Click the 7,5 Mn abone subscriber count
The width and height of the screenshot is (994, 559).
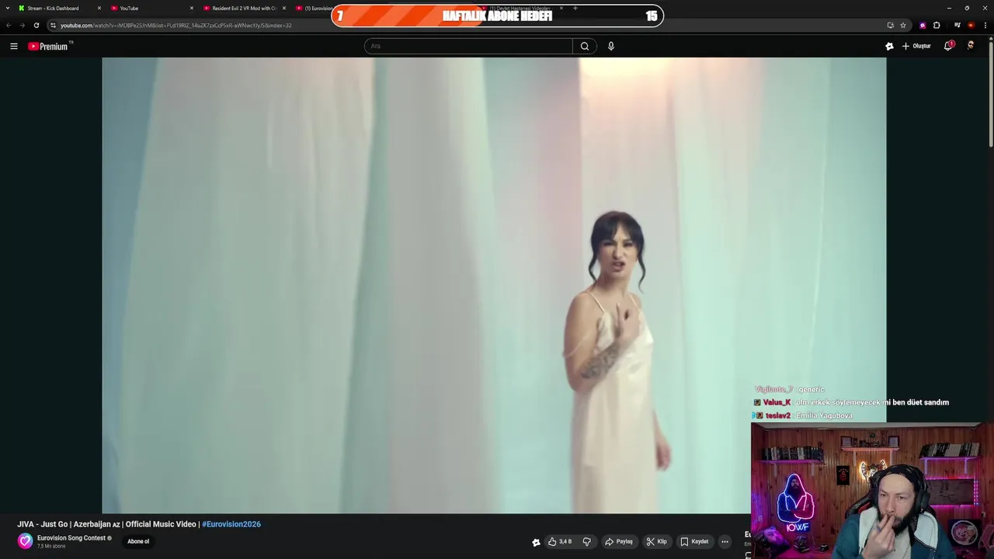pyautogui.click(x=51, y=547)
